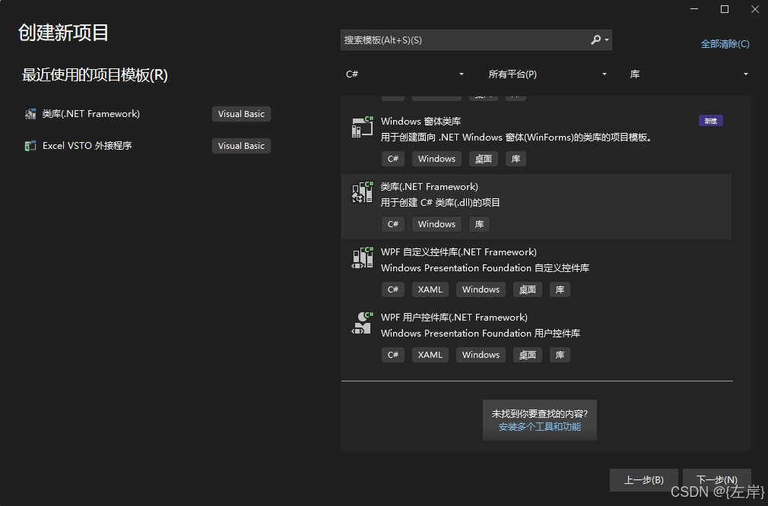Click the 新建 badge on Windows 窗体类库
Screen dimensions: 768x506
coord(710,120)
